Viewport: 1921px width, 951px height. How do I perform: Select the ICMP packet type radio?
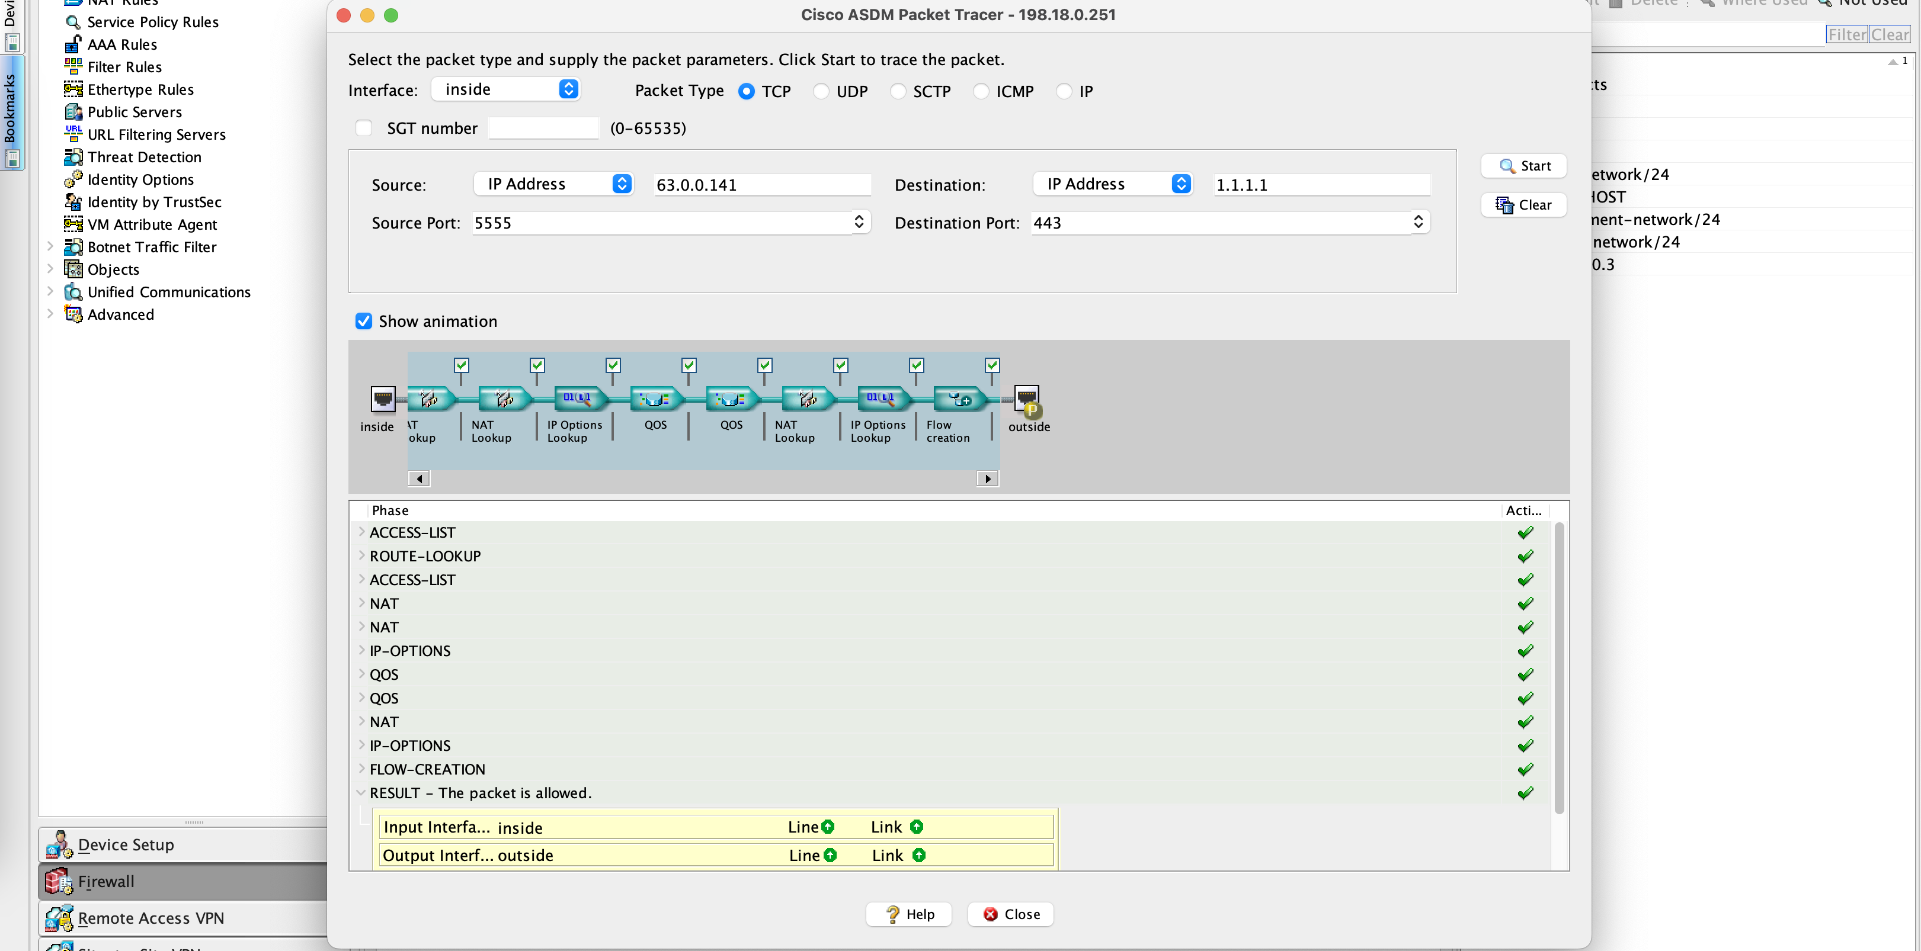click(981, 92)
